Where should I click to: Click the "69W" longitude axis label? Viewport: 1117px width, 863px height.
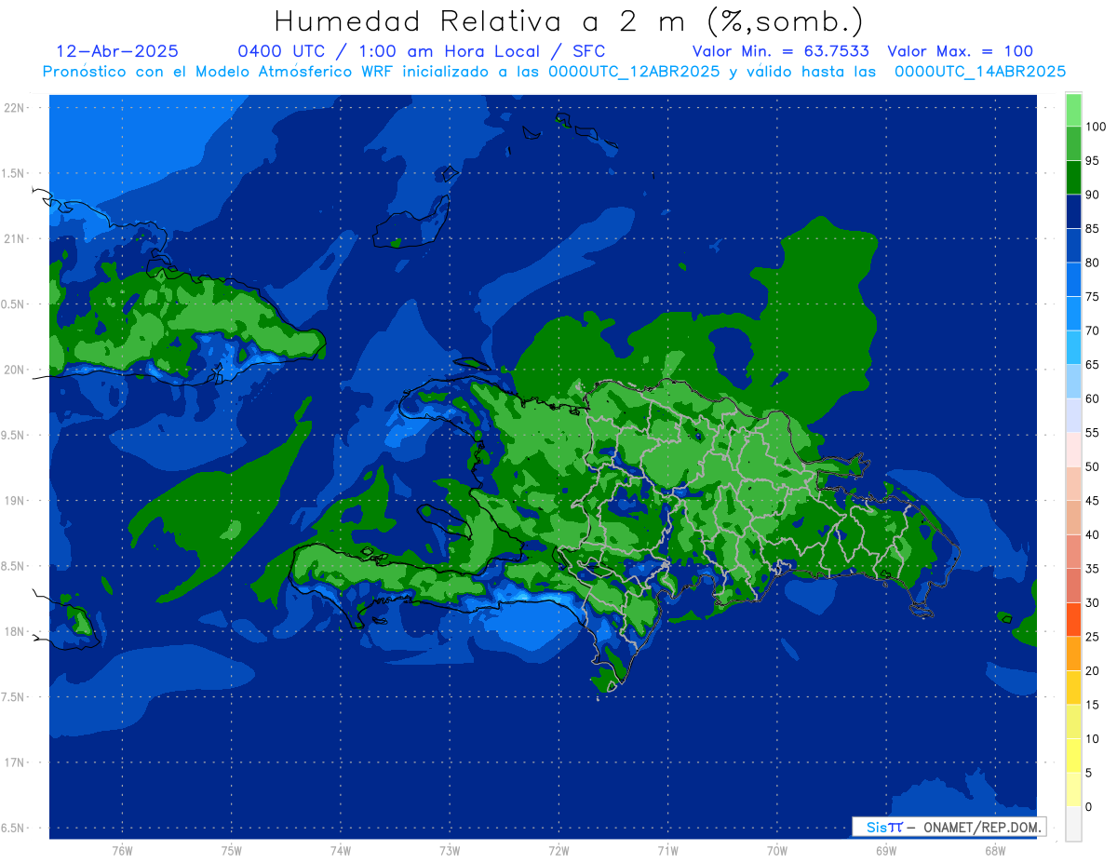[885, 851]
